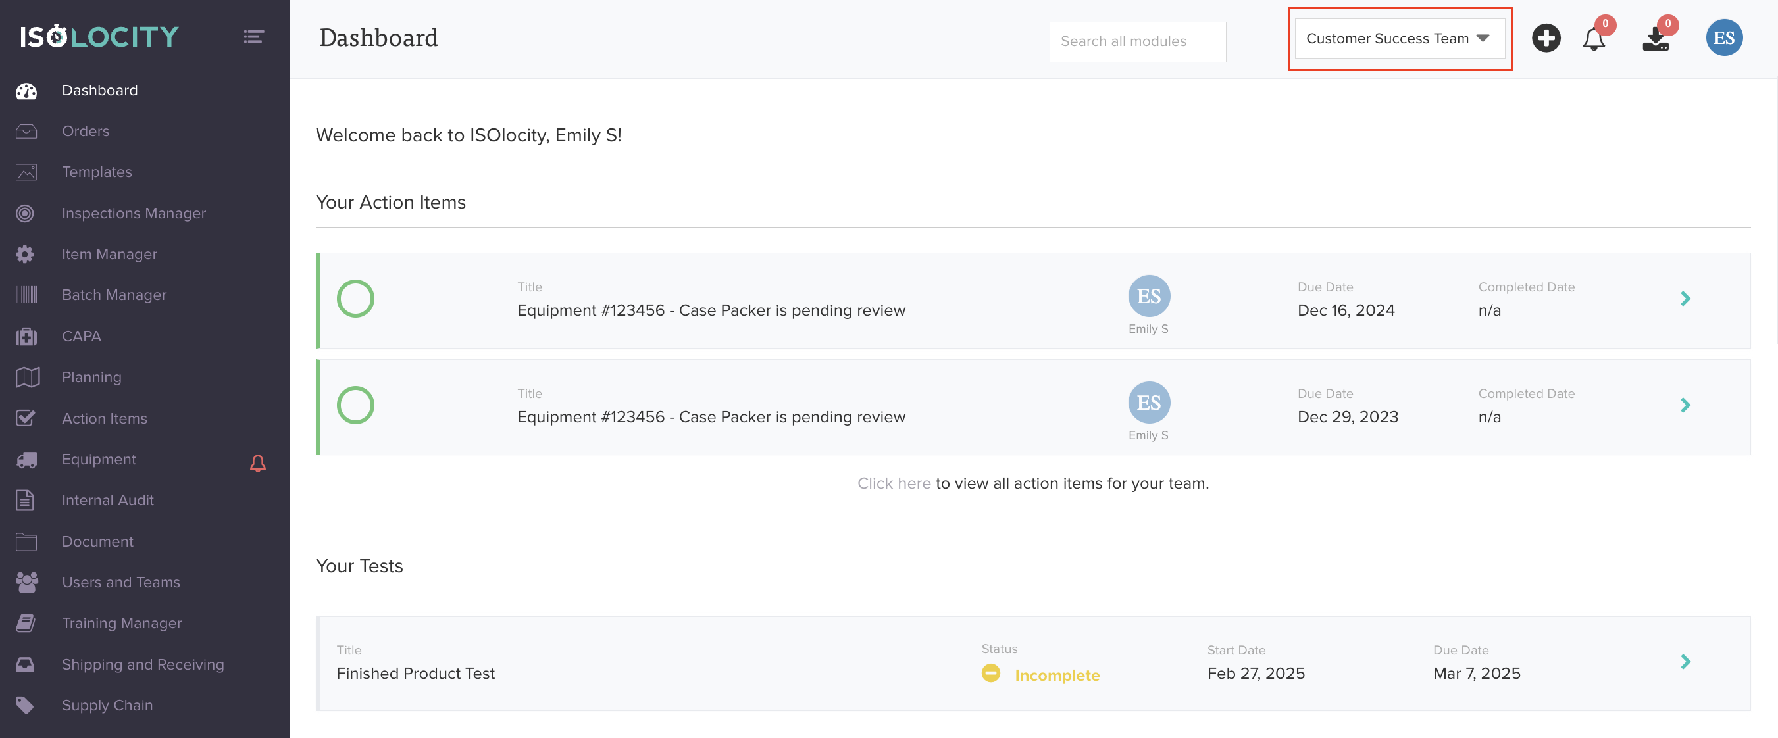Viewport: 1778px width, 738px height.
Task: Click the yellow Incomplete status indicator
Action: pyautogui.click(x=990, y=673)
